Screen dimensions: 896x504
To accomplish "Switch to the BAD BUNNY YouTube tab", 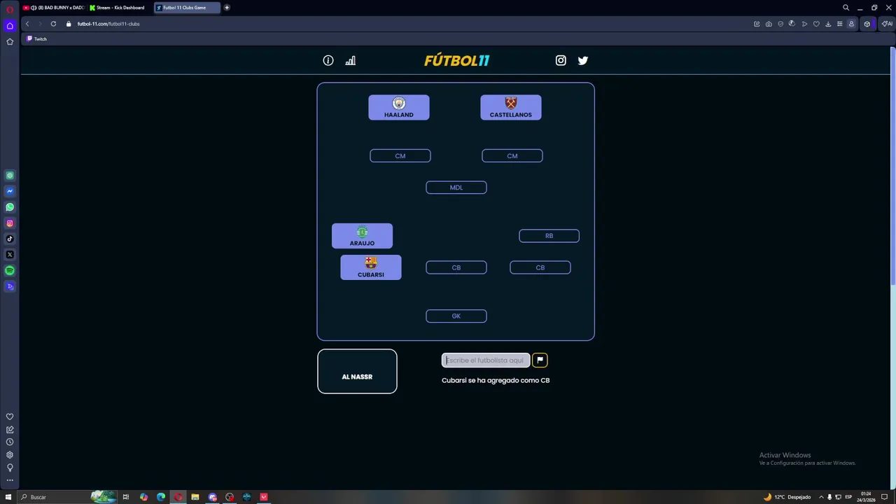I will tap(53, 8).
